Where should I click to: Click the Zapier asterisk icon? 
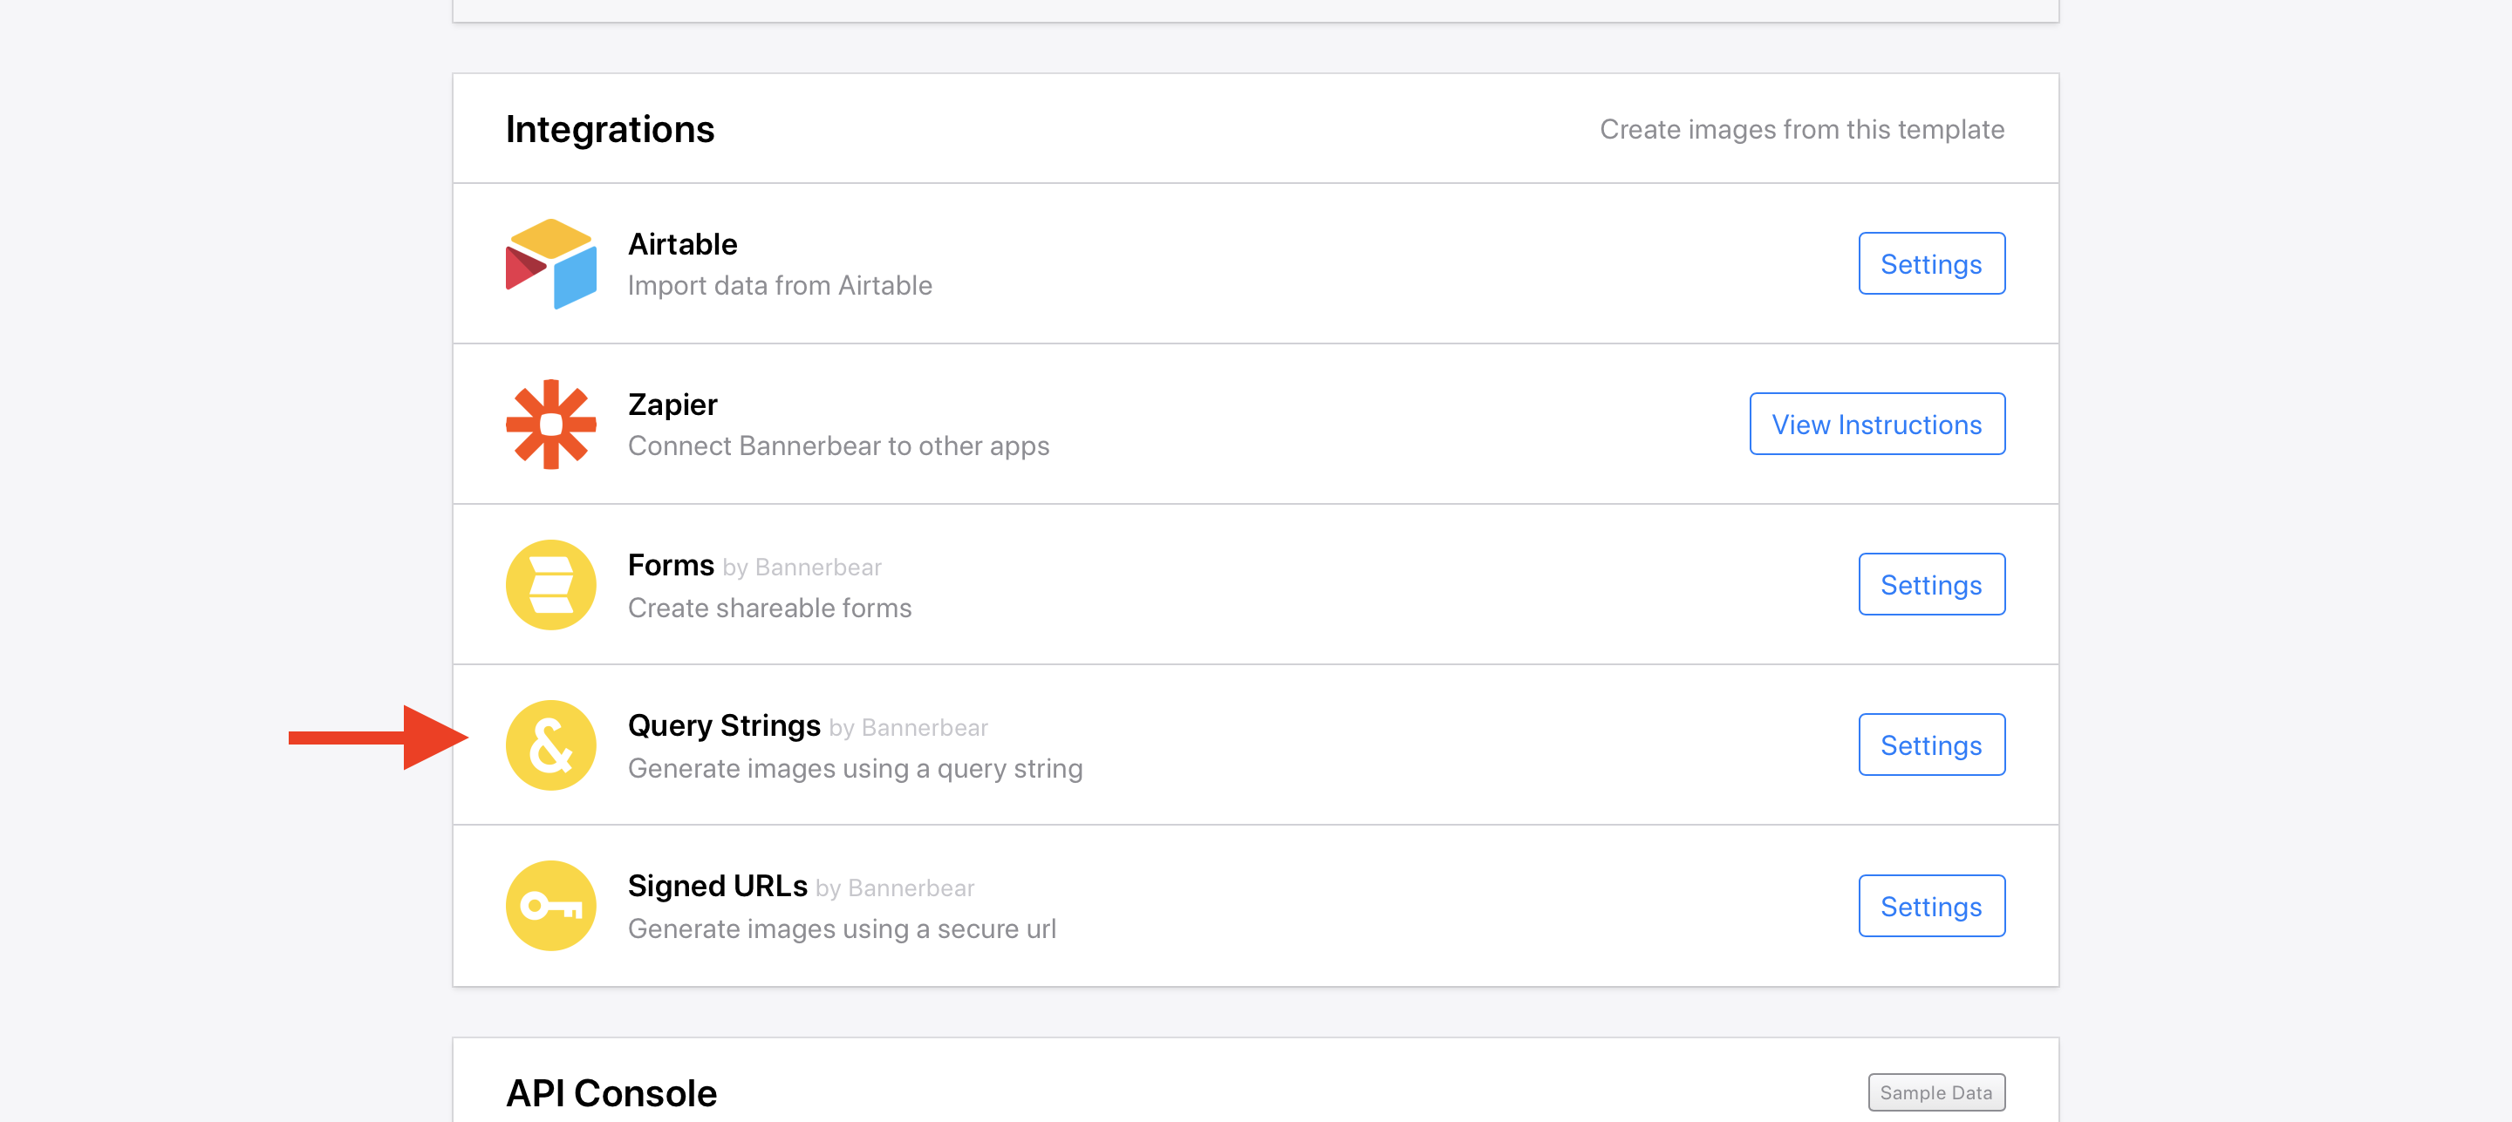click(551, 424)
